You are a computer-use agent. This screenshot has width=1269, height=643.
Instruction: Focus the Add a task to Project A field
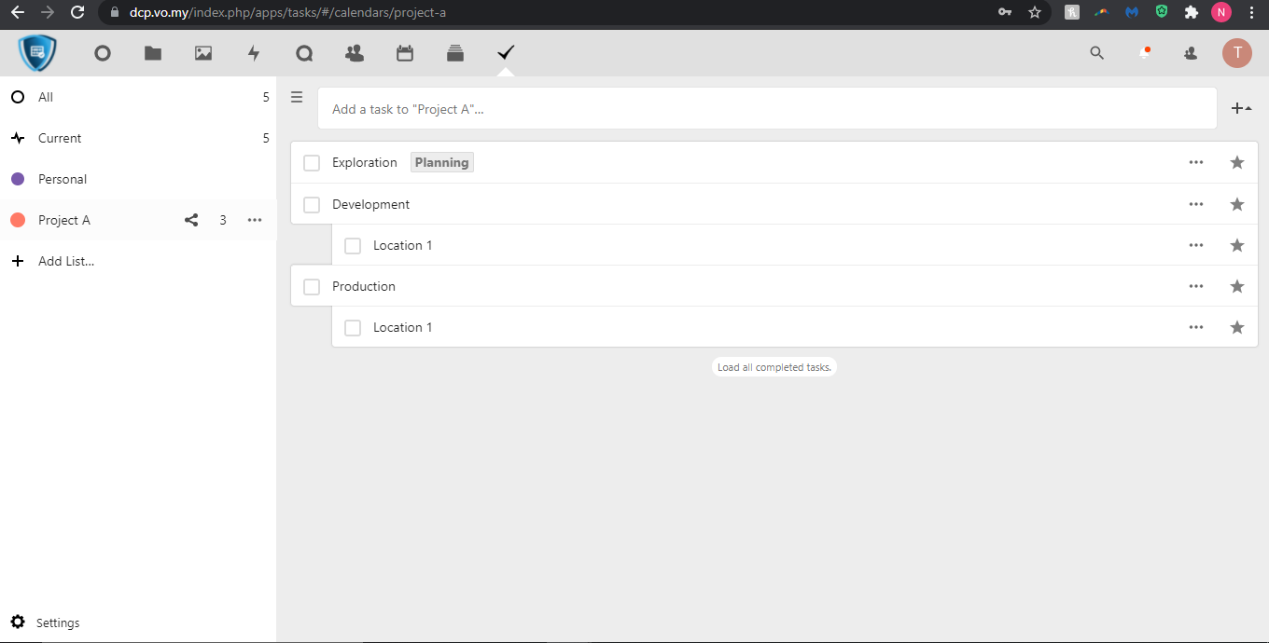(x=765, y=109)
